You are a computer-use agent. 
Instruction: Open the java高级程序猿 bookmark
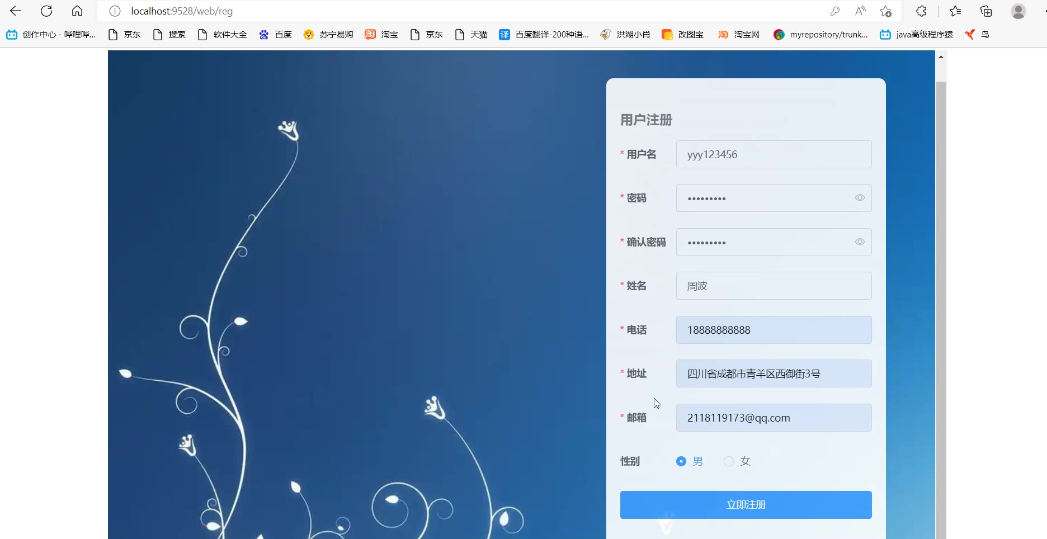click(x=916, y=35)
